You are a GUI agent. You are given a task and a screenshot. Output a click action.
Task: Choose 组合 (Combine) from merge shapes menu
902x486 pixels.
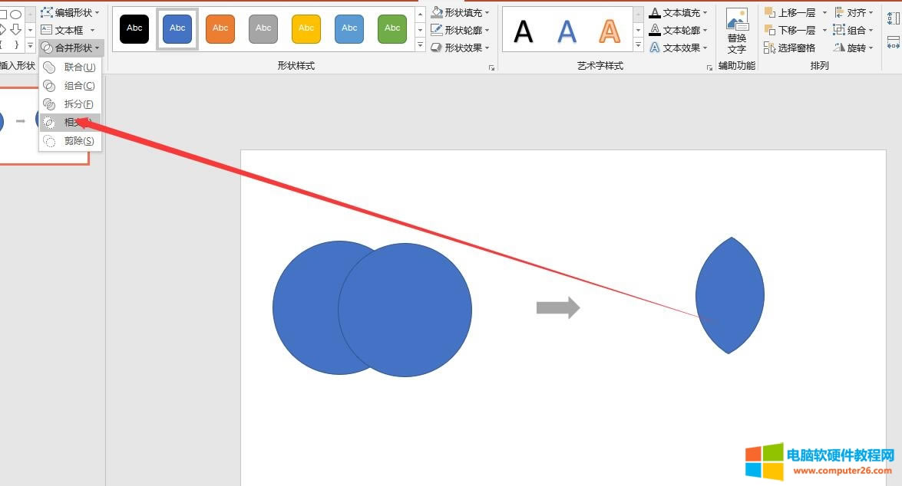point(78,86)
